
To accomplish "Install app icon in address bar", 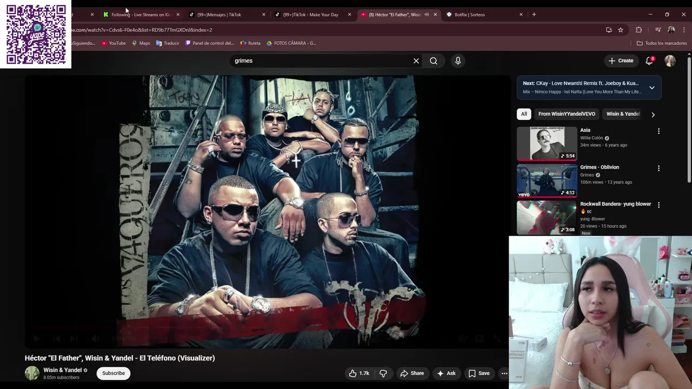I will point(609,30).
